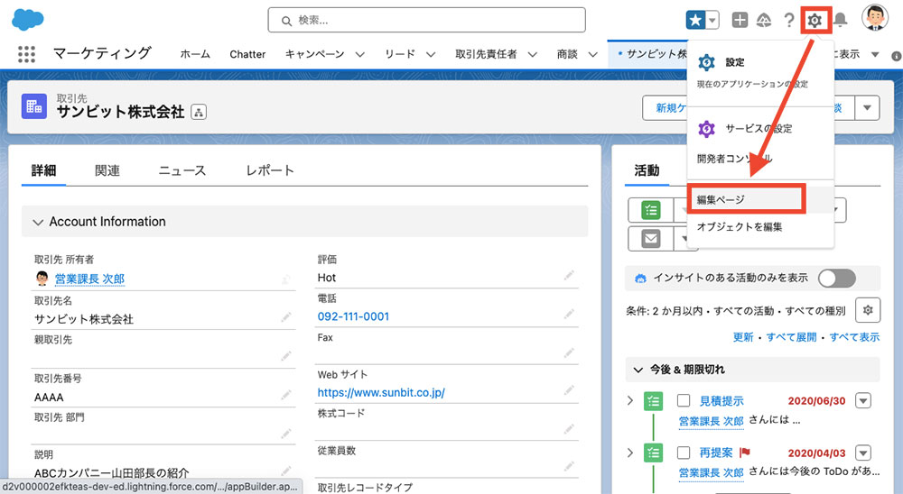This screenshot has height=494, width=903.
Task: Check the 再提案 task checkbox
Action: [684, 453]
